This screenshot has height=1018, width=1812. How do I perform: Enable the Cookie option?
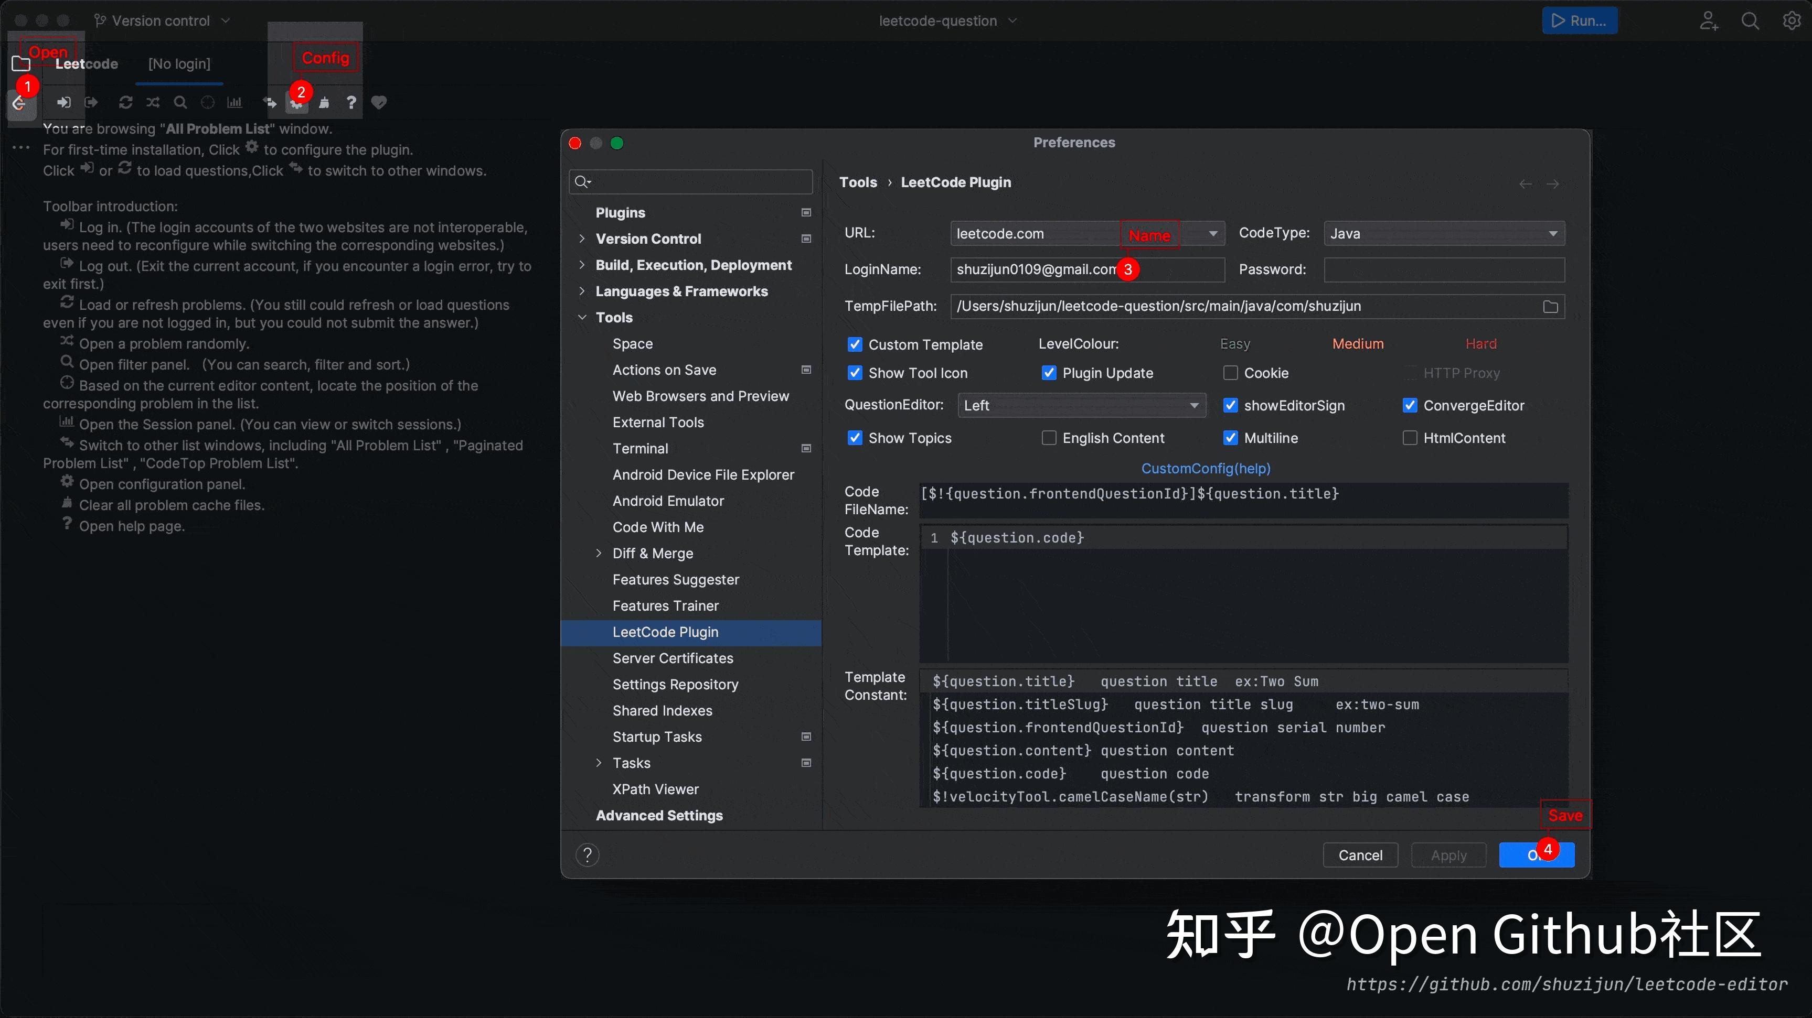click(1230, 373)
